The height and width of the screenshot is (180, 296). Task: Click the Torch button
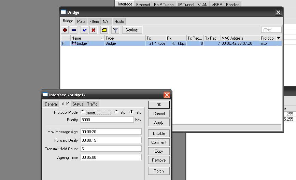click(159, 171)
